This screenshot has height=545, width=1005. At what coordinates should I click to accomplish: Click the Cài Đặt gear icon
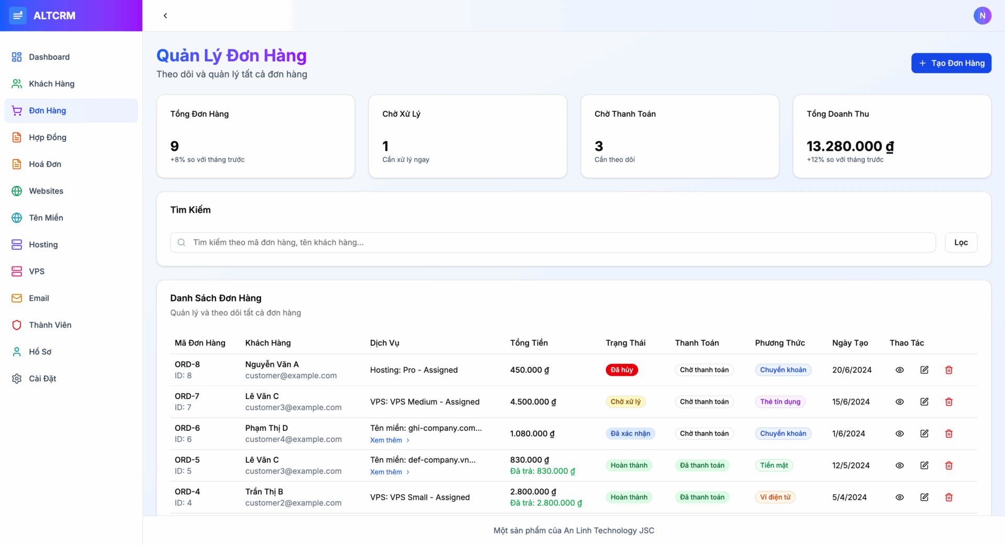16,379
